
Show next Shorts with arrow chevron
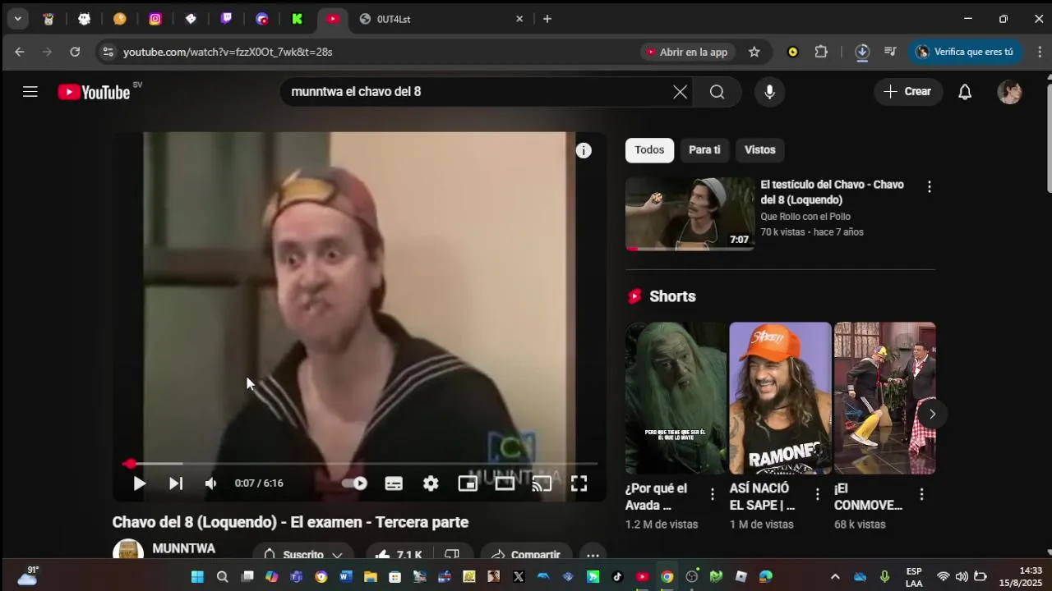tap(932, 414)
